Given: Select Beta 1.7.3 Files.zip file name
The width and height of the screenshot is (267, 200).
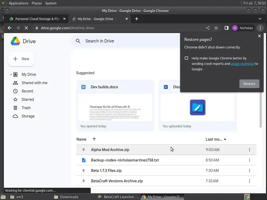Looking at the screenshot, I should pyautogui.click(x=106, y=171).
